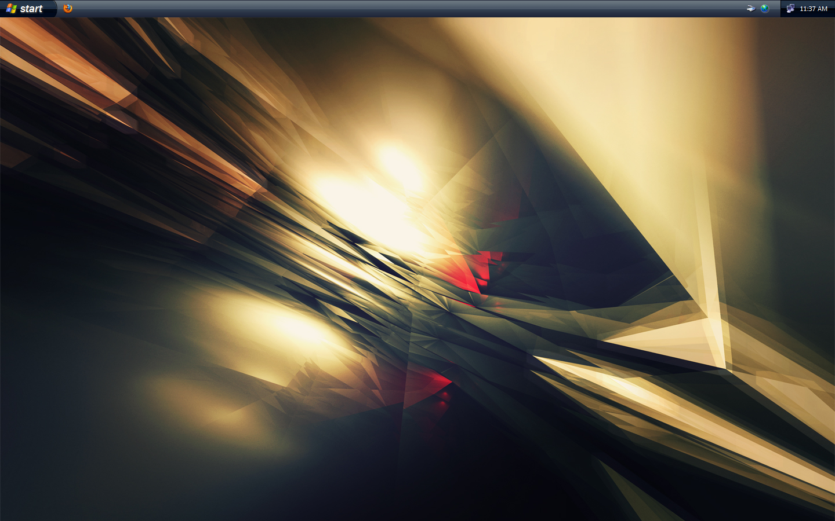Click the scanner icon in the taskbar
The height and width of the screenshot is (521, 835).
click(x=751, y=9)
